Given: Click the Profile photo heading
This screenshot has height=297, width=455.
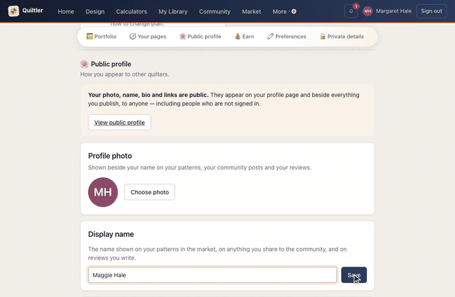Looking at the screenshot, I should click(x=110, y=156).
